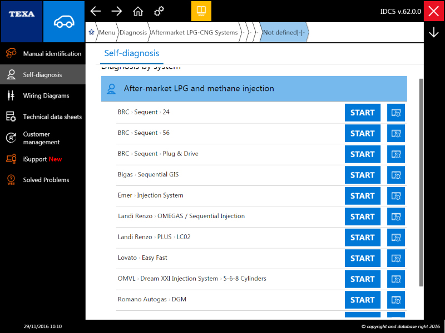Viewport: 445px width, 333px height.
Task: Close IDC5 with the red X
Action: pos(434,11)
